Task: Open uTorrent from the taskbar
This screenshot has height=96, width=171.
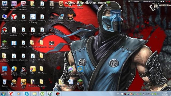Action: click(42, 94)
